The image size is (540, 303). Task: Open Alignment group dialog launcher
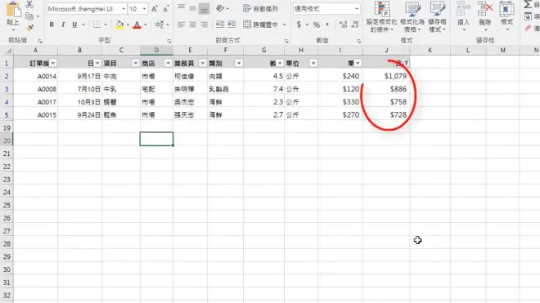286,42
